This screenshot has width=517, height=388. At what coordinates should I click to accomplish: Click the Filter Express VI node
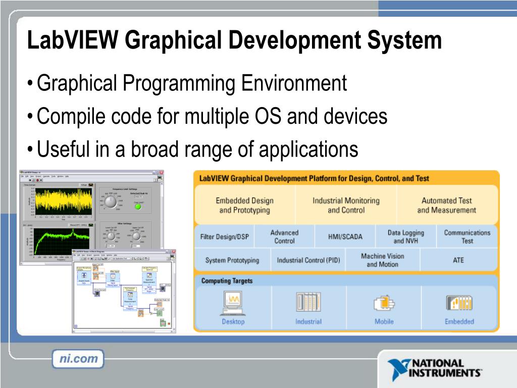(x=113, y=280)
